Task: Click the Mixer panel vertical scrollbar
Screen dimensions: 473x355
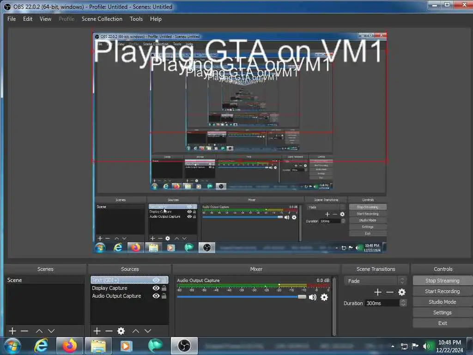Action: 334,306
